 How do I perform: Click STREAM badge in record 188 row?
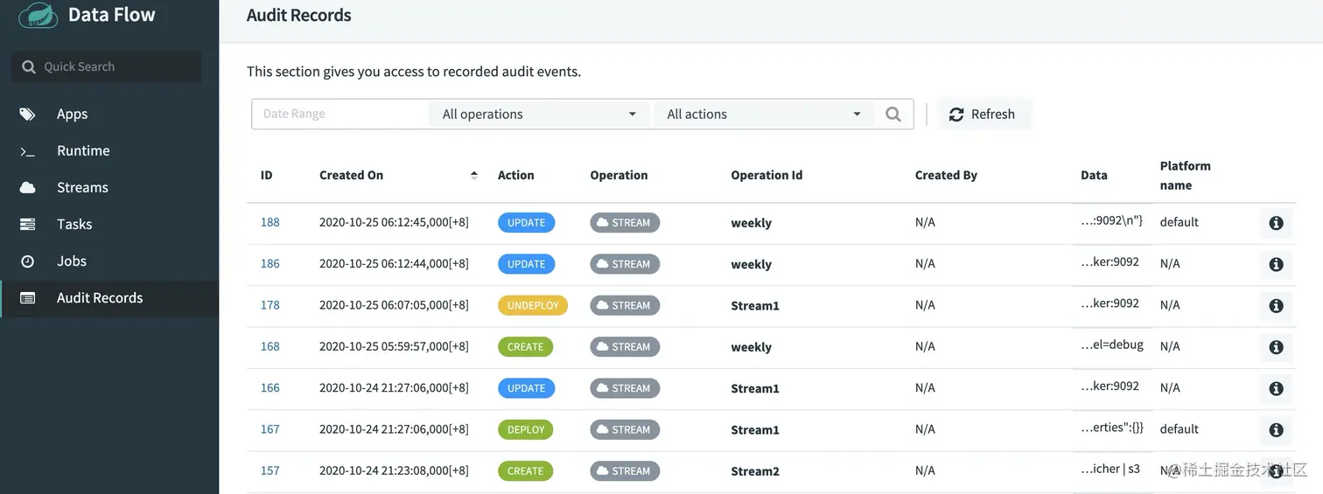tap(625, 222)
